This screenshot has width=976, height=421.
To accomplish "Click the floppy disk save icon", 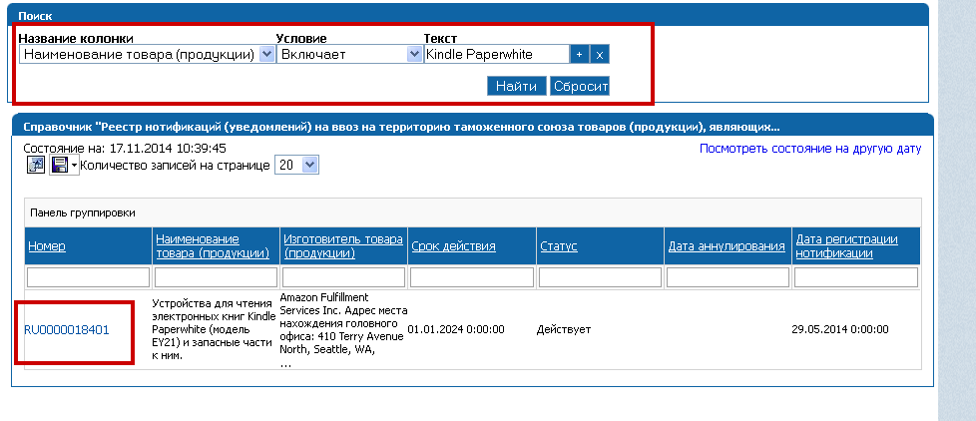I will click(59, 166).
